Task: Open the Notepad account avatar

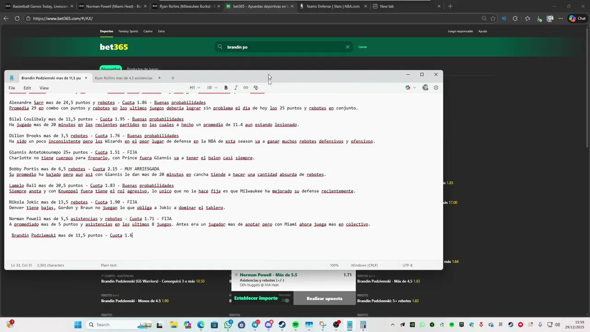Action: (x=425, y=88)
